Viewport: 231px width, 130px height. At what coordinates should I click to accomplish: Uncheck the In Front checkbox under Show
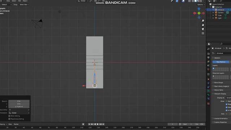point(227,110)
